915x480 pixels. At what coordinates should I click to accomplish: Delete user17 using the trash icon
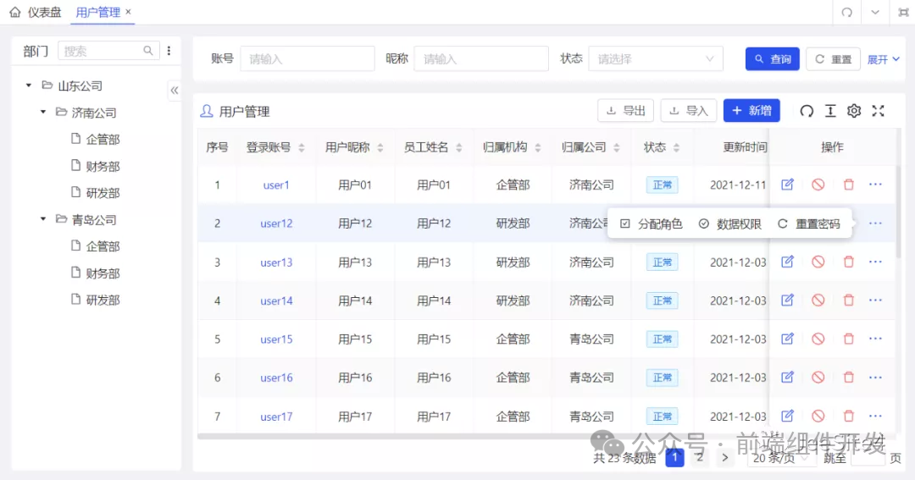tap(848, 416)
